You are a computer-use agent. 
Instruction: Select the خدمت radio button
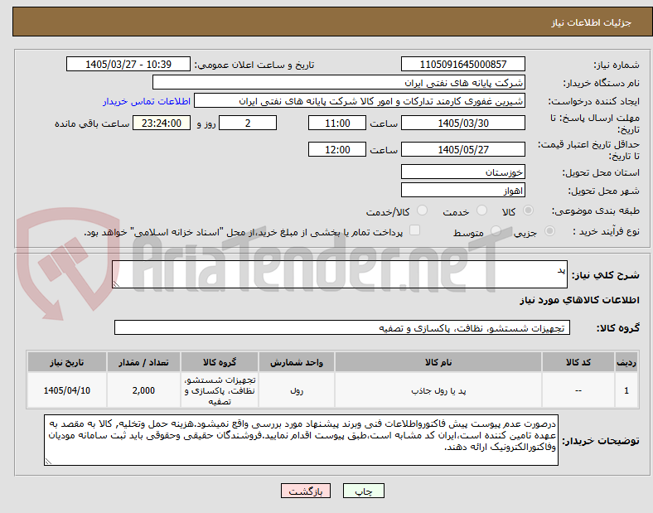481,211
